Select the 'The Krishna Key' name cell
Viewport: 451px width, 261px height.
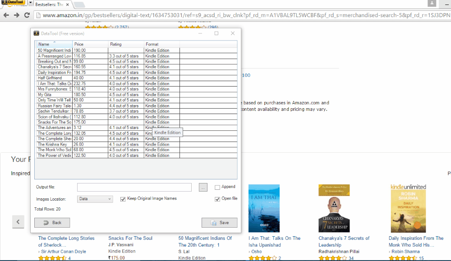(55, 144)
